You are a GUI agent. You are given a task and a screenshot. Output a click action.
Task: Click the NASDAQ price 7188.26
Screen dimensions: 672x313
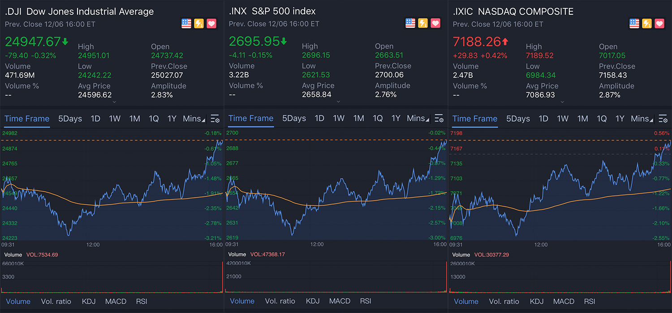click(x=477, y=42)
